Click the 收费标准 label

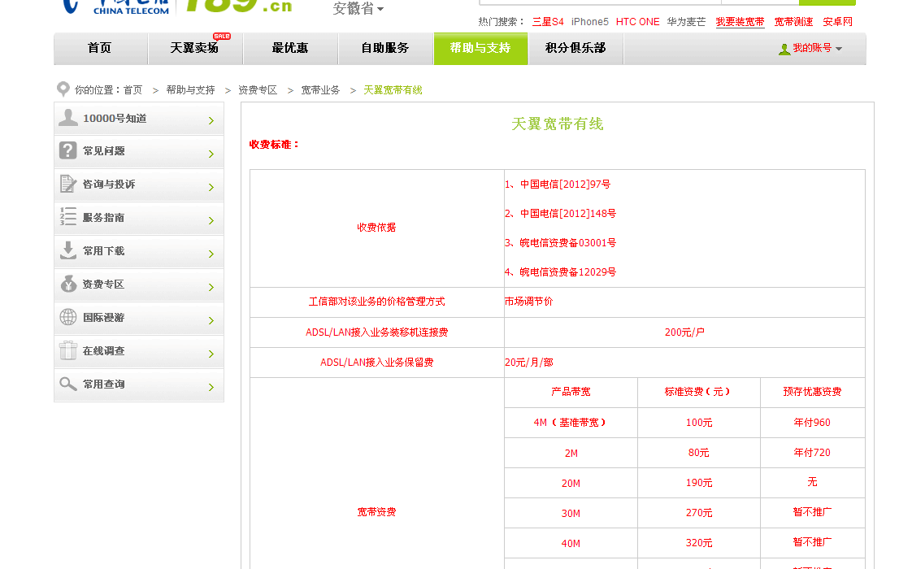tap(274, 145)
